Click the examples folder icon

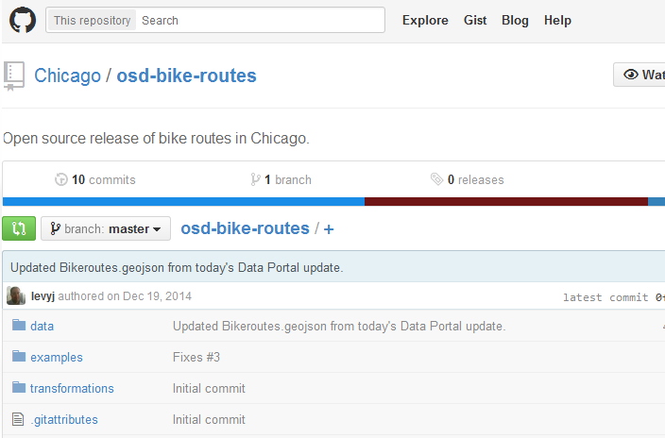pos(18,357)
